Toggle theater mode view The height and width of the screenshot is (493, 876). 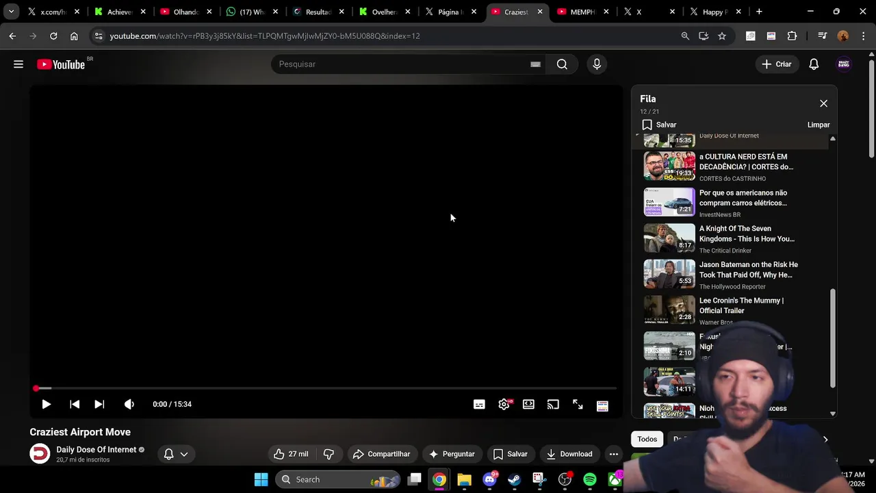[x=528, y=405]
